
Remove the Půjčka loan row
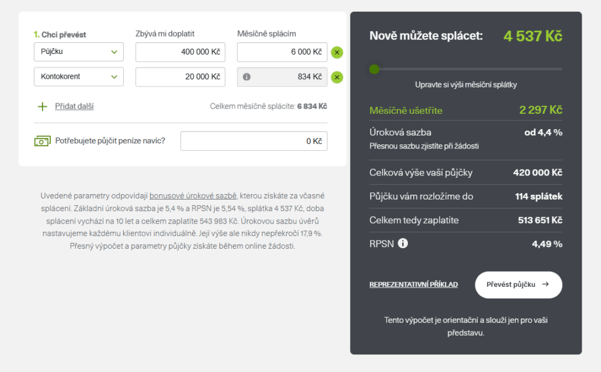337,52
